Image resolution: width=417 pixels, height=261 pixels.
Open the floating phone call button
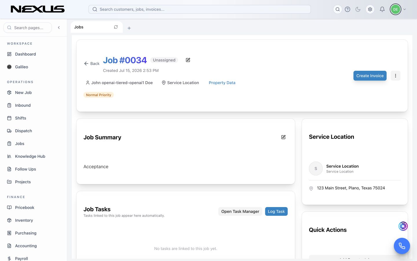click(402, 246)
